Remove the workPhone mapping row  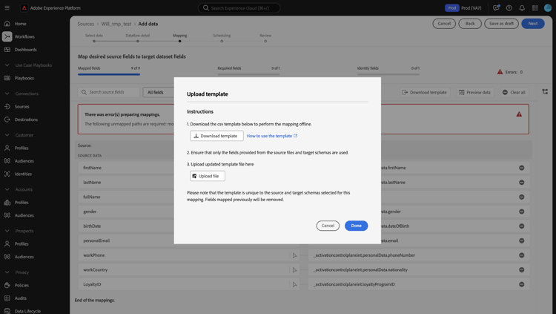point(521,255)
